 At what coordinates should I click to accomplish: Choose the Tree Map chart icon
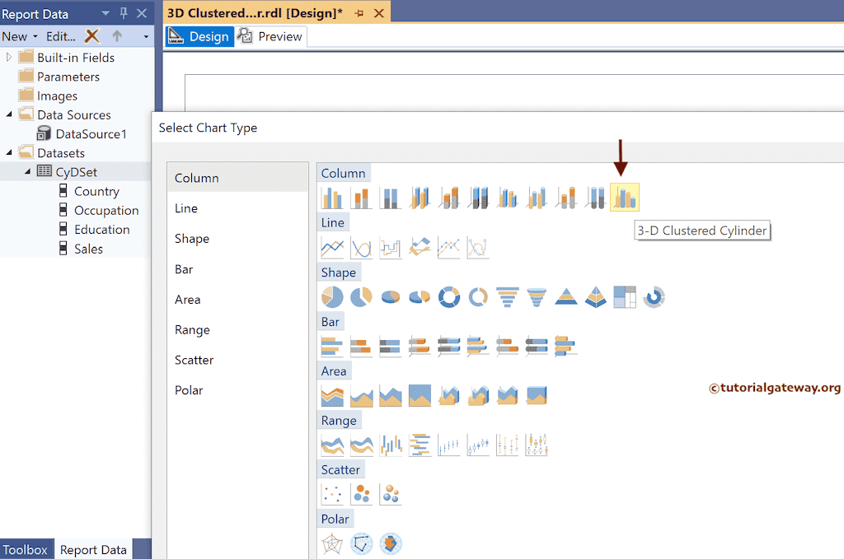click(x=625, y=296)
